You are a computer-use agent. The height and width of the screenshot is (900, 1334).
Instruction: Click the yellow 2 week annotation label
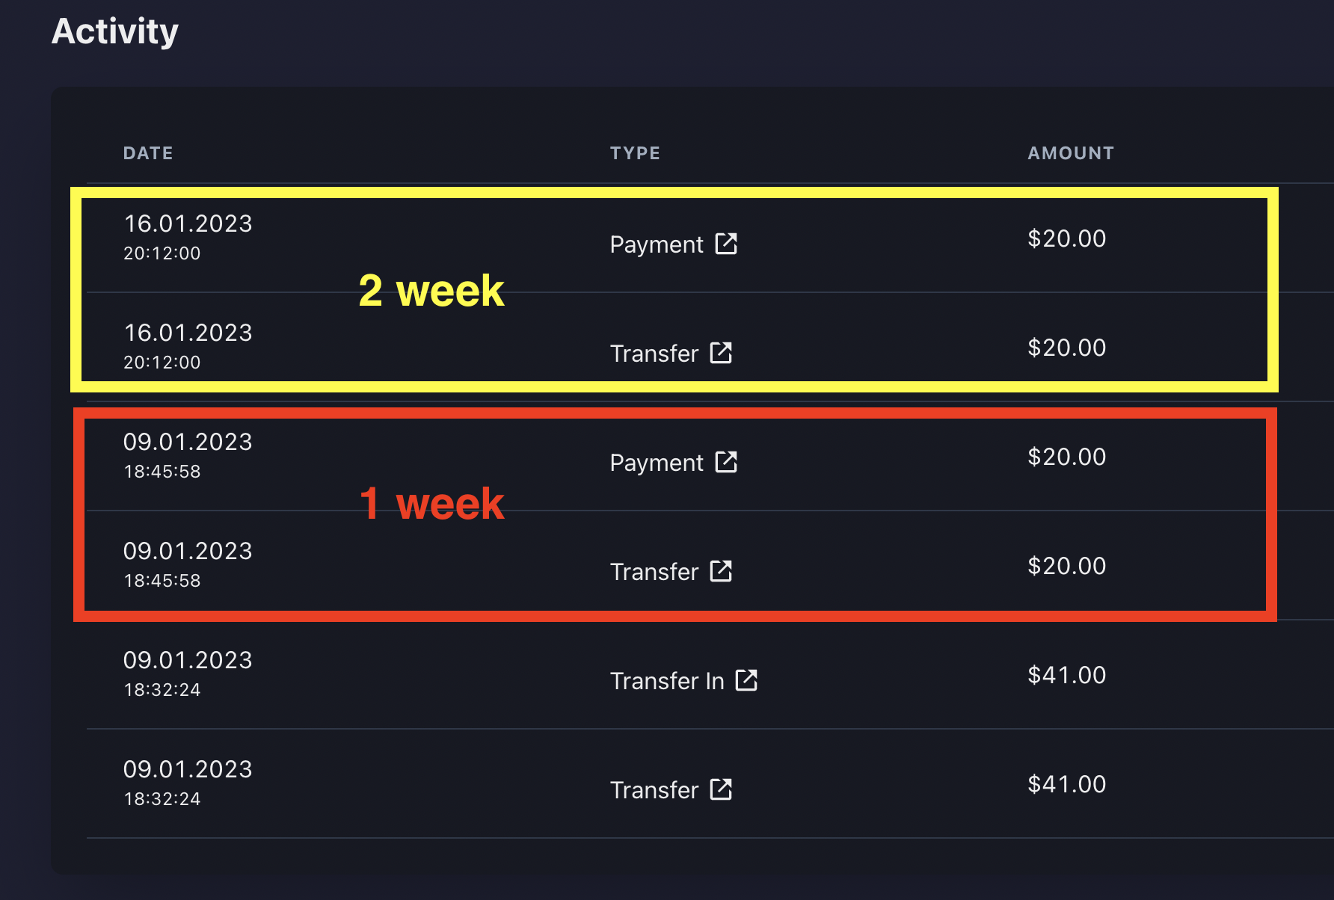(431, 290)
